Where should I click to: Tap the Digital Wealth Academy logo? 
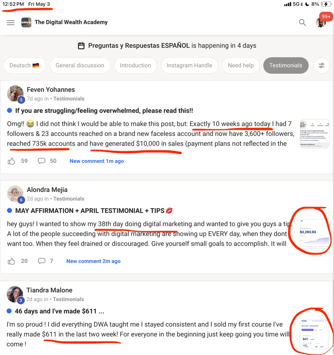click(x=26, y=23)
